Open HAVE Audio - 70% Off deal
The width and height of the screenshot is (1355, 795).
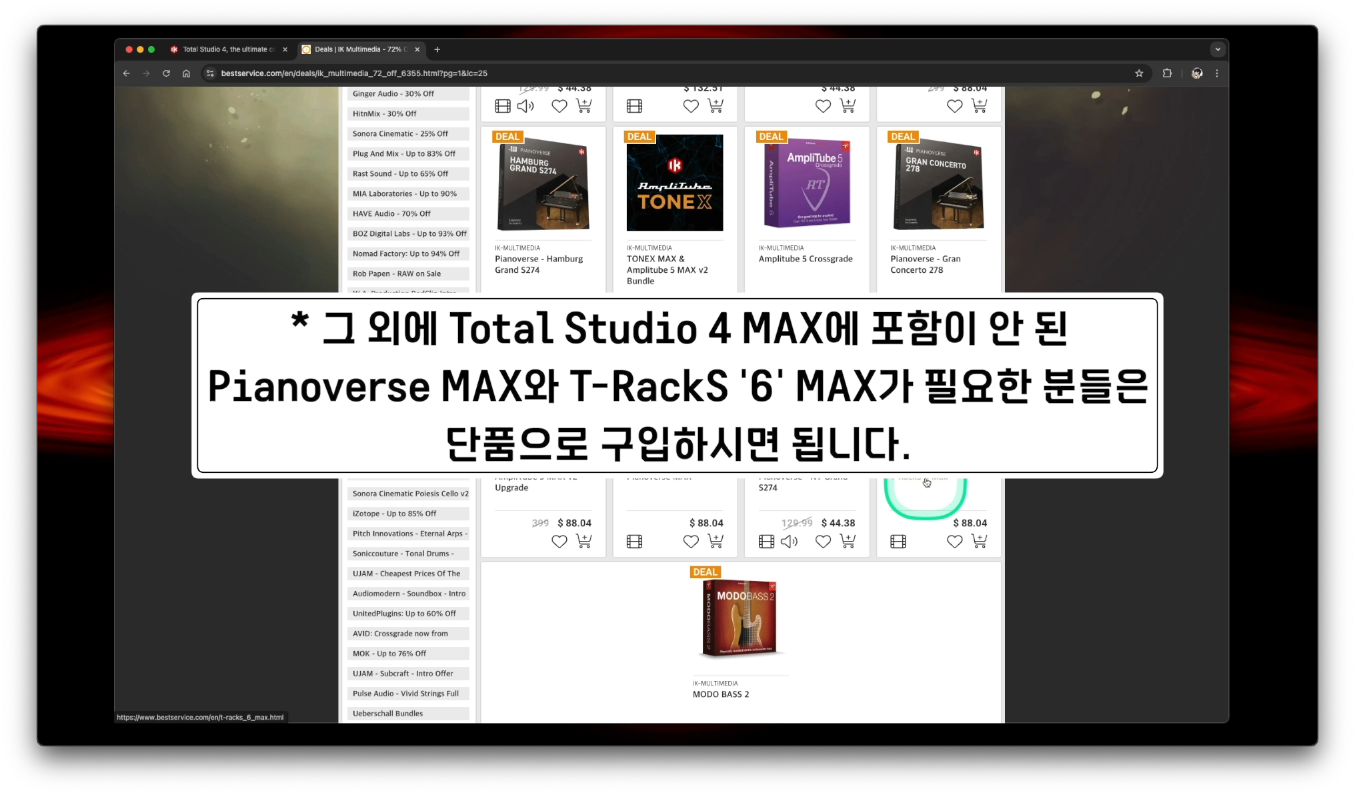408,214
